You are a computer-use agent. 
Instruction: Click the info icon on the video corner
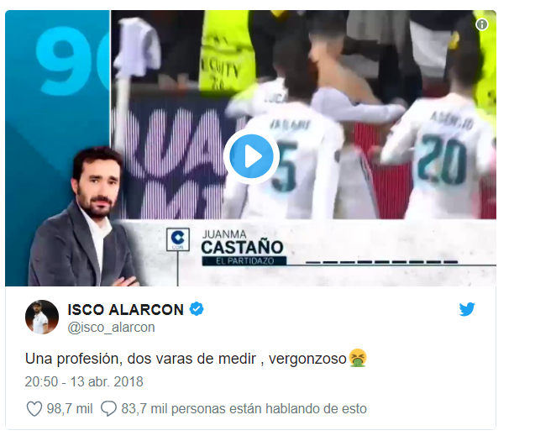coord(482,24)
